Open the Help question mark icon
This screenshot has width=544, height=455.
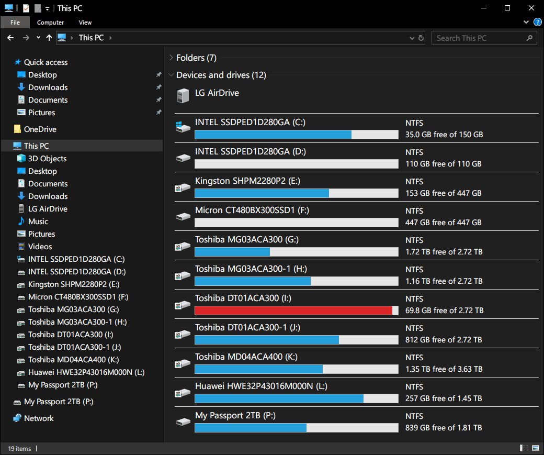pyautogui.click(x=537, y=23)
